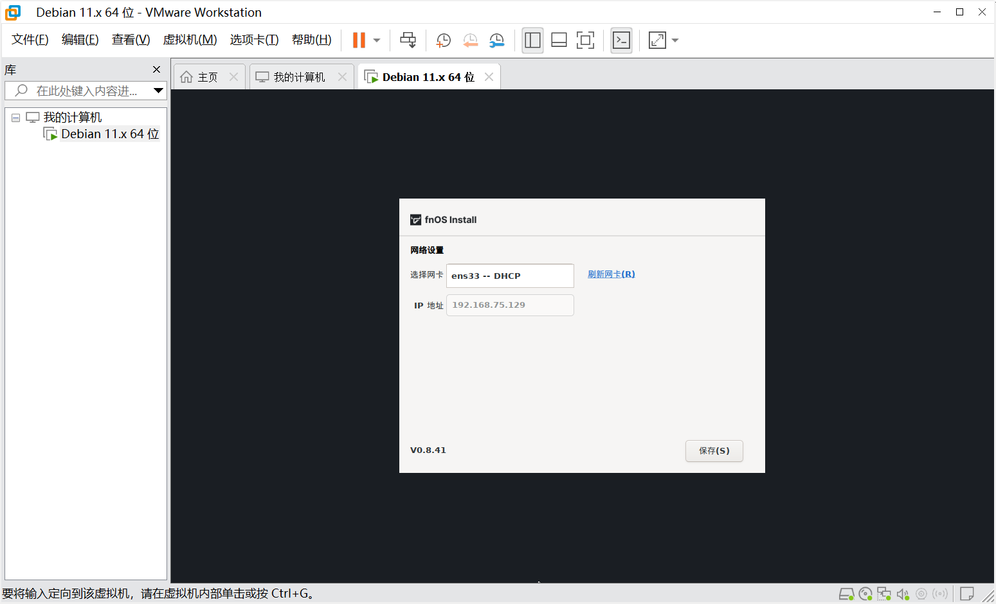Screen dimensions: 996x604
Task: Open the snapshot manager wrench-clock icon
Action: tap(497, 40)
